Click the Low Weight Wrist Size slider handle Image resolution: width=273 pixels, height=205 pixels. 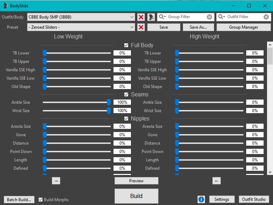click(109, 111)
